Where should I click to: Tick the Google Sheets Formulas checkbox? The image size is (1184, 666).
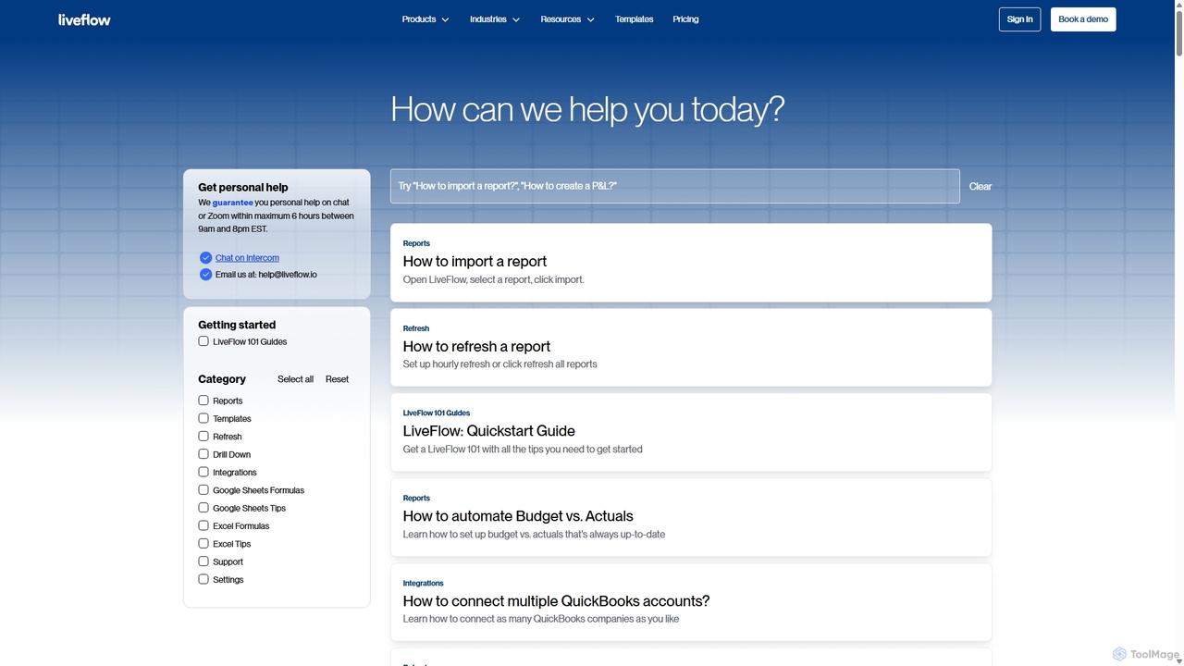[203, 489]
